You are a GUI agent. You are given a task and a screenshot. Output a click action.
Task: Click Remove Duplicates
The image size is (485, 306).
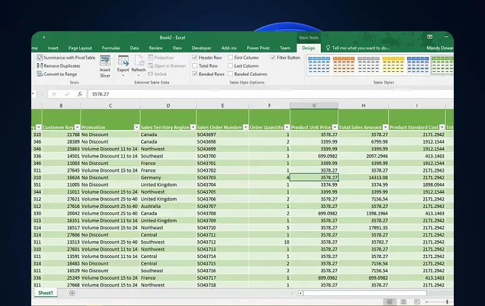point(61,66)
